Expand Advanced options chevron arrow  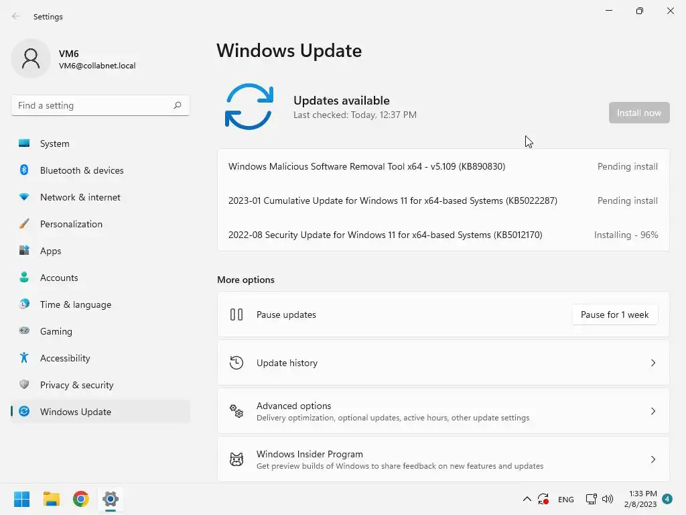(653, 411)
